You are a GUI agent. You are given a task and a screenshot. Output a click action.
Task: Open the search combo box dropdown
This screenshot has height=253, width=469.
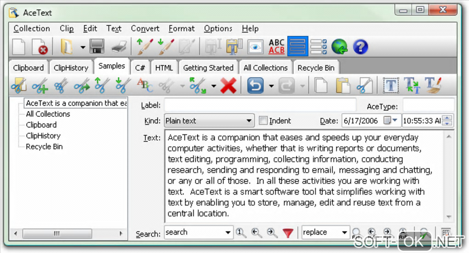pos(228,232)
